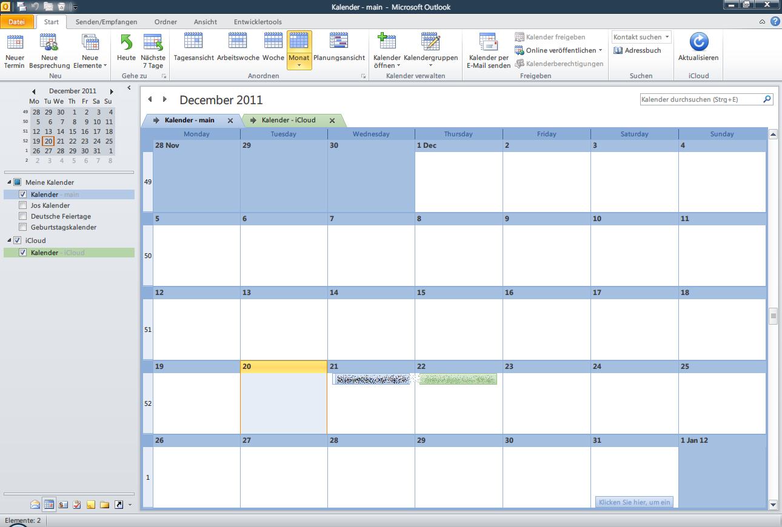Click Kalenderberechtigungen button
The height and width of the screenshot is (527, 782).
(559, 64)
